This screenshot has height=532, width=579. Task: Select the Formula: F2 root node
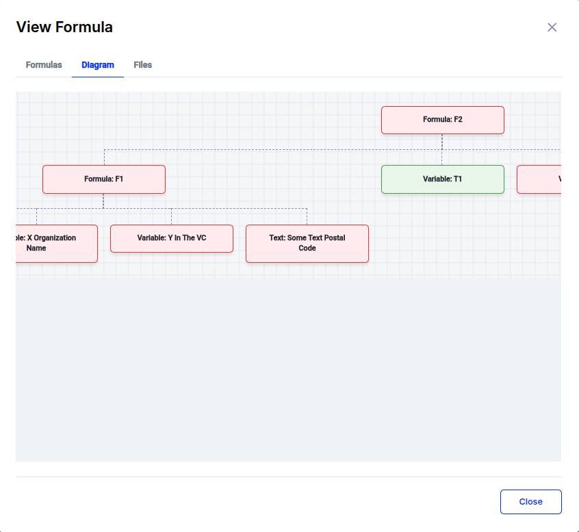[442, 120]
